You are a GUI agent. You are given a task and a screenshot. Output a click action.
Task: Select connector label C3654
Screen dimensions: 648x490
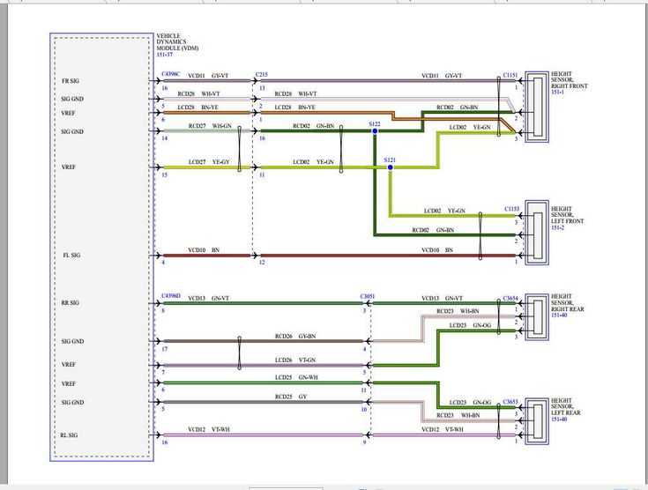coord(510,298)
